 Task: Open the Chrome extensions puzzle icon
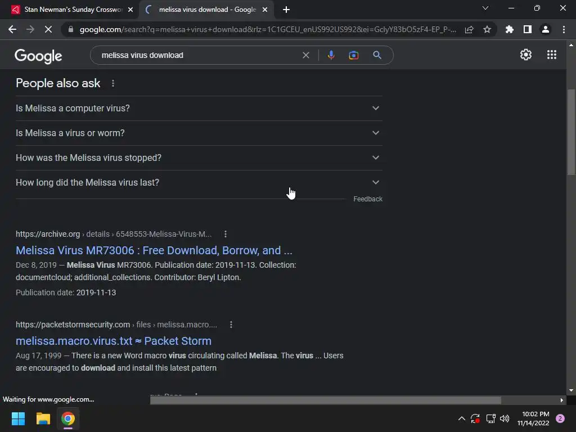(x=510, y=29)
